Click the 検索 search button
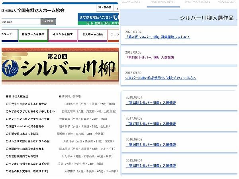 coord(48,21)
